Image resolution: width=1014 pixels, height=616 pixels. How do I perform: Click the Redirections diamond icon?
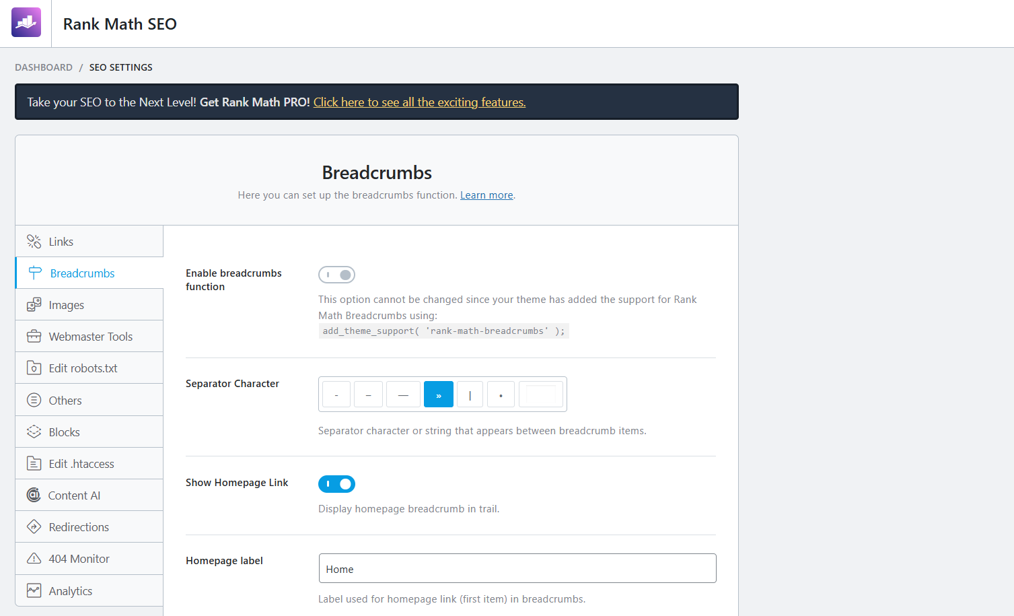click(34, 526)
